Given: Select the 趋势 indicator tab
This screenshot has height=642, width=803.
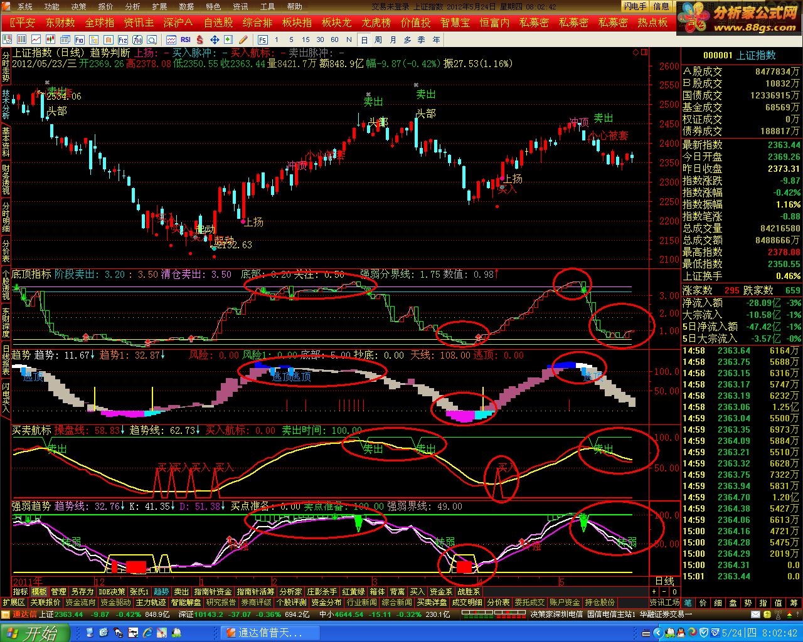Looking at the screenshot, I should (161, 591).
